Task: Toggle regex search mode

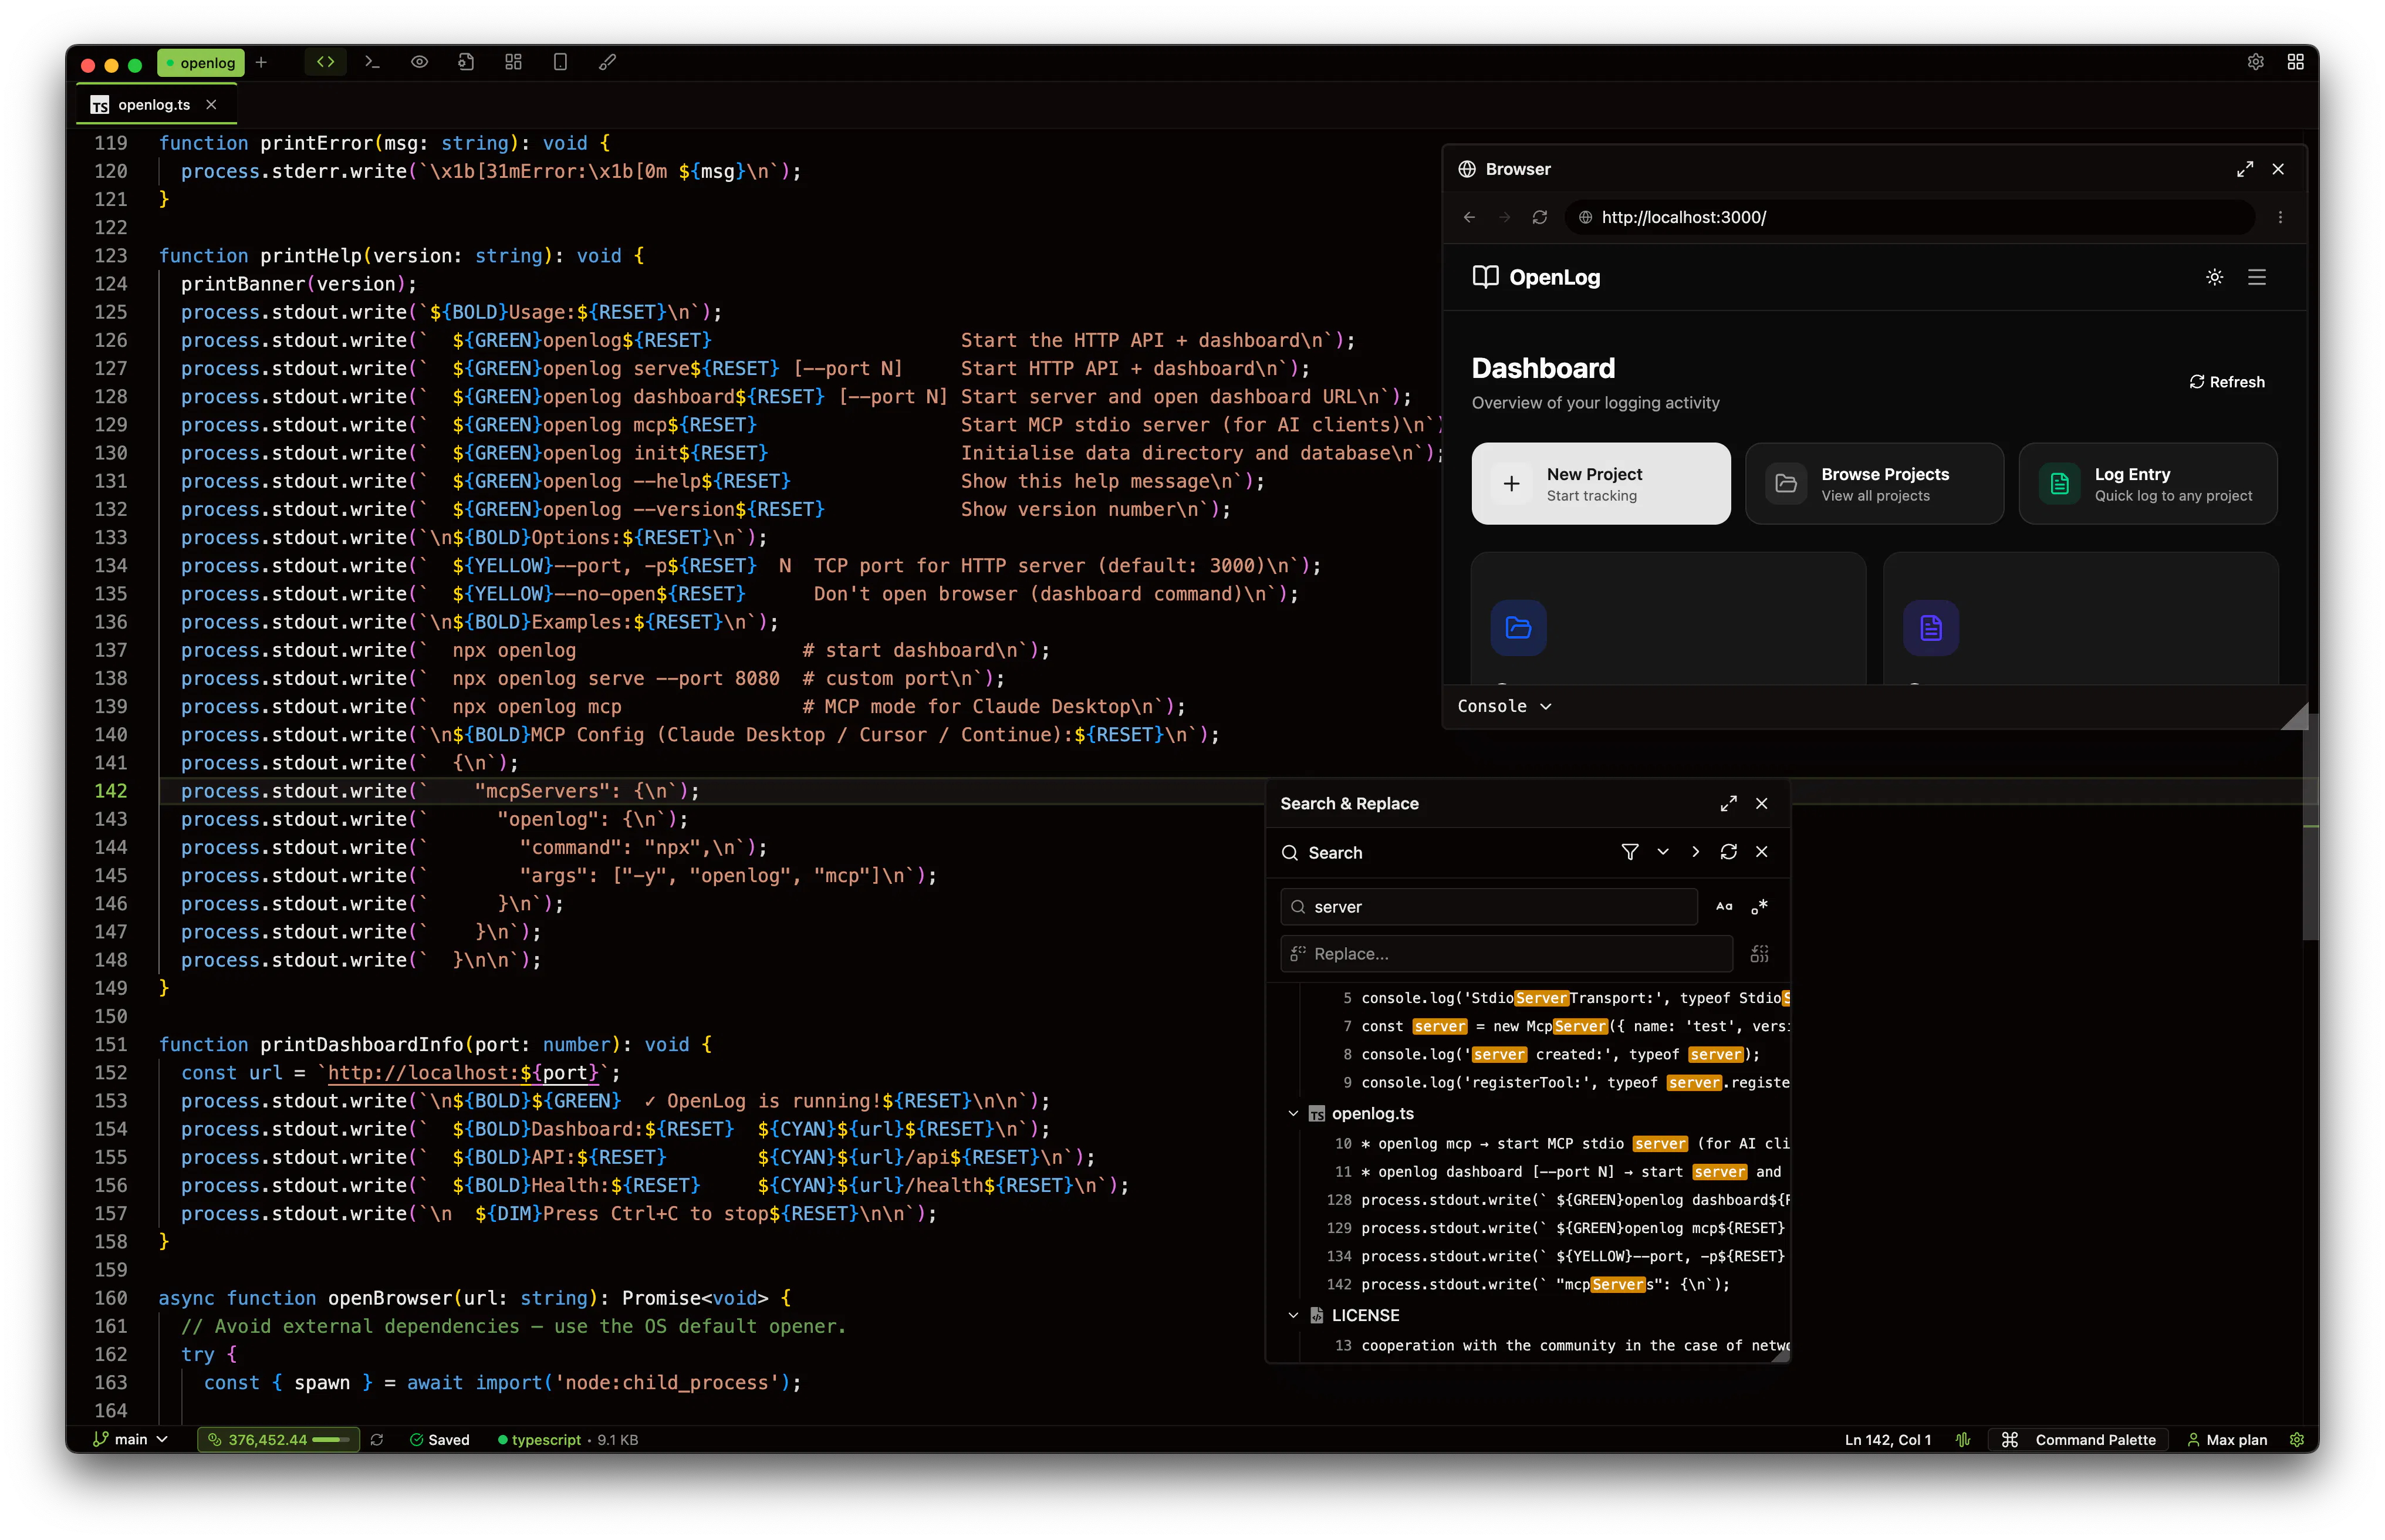Action: (1759, 907)
